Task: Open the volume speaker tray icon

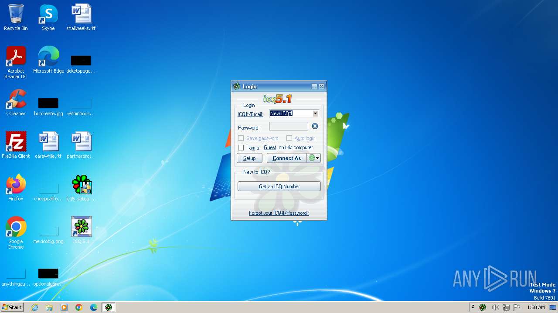Action: coord(495,307)
